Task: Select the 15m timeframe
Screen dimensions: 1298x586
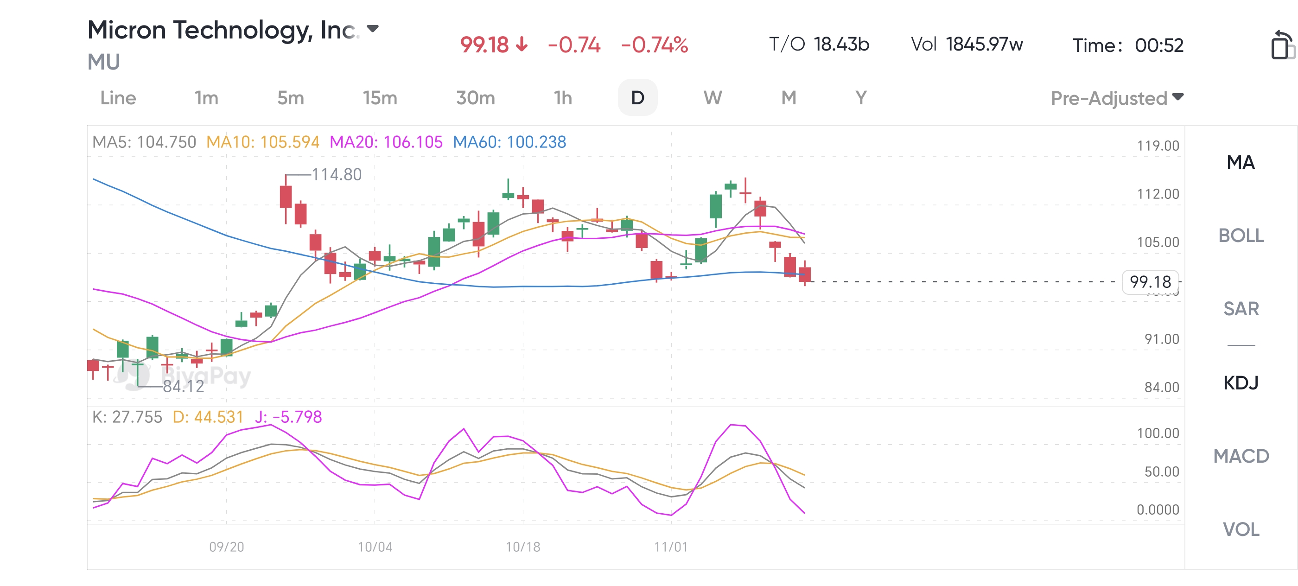Action: [x=380, y=98]
